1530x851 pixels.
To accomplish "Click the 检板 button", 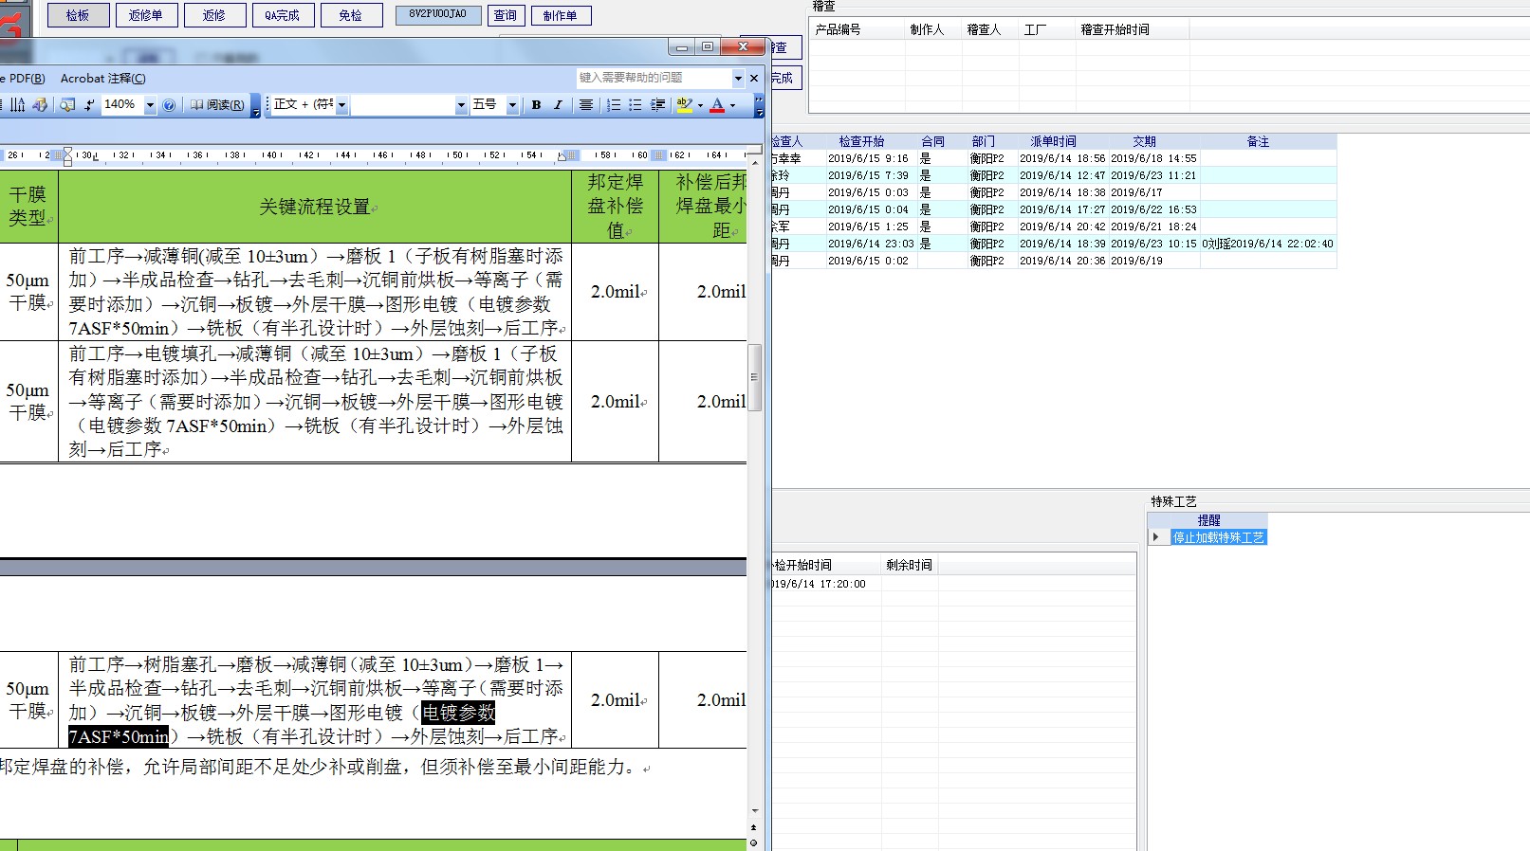I will 77,15.
